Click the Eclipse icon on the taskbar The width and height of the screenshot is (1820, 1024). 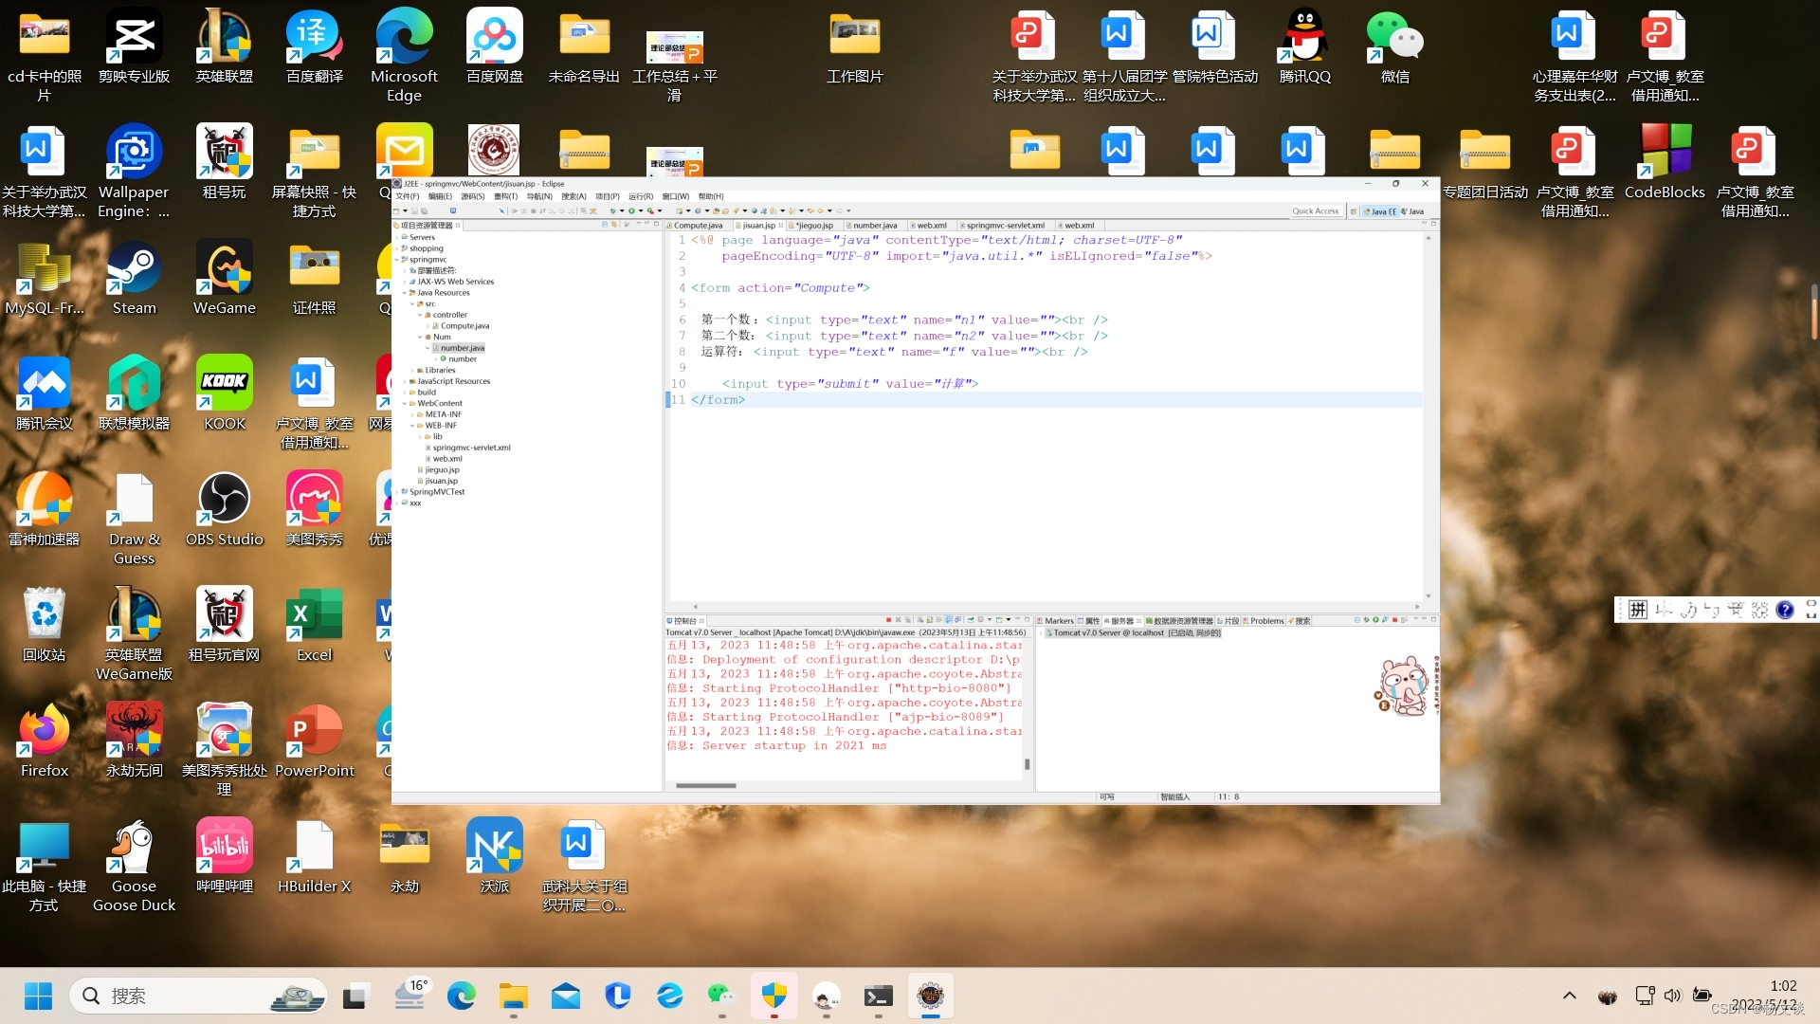(931, 996)
